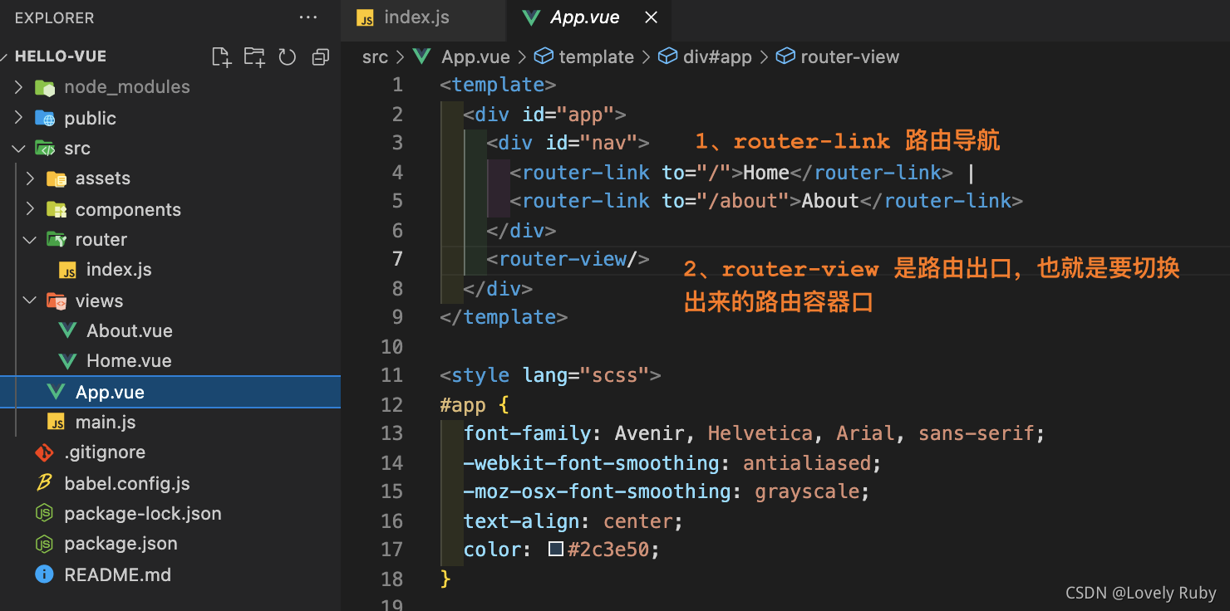The width and height of the screenshot is (1230, 611).
Task: Refresh the Explorer file tree
Action: click(x=288, y=56)
